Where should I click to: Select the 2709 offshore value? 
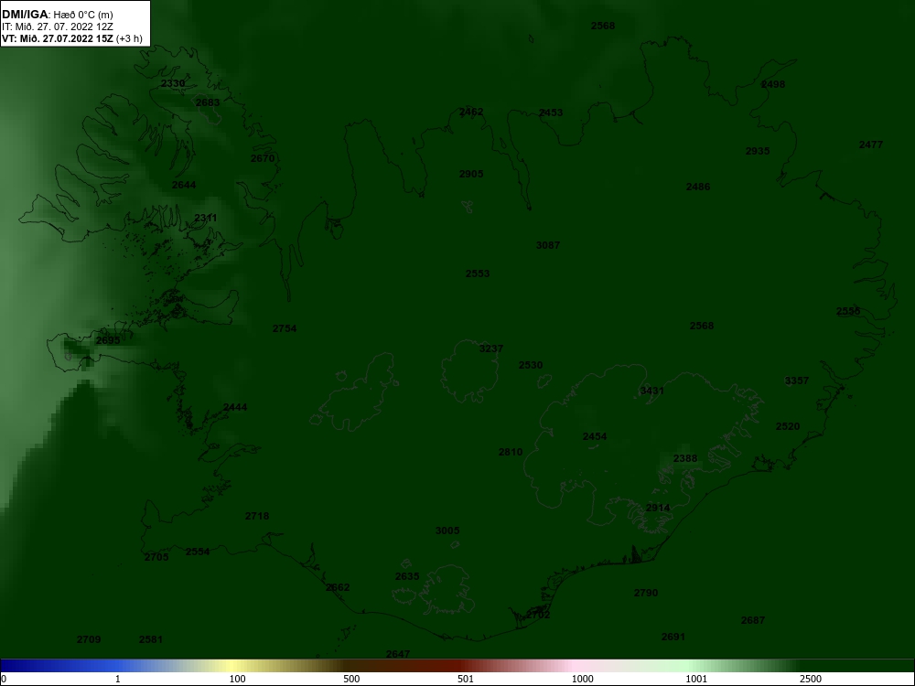coord(89,639)
